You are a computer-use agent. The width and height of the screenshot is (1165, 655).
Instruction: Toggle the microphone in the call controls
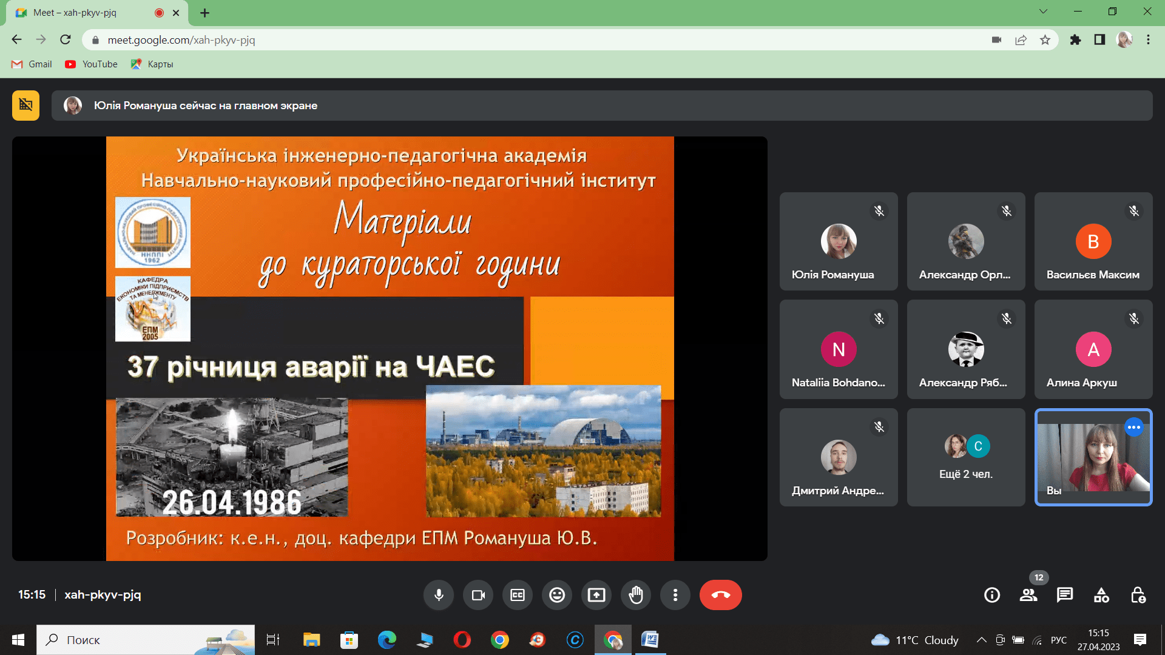click(x=439, y=595)
